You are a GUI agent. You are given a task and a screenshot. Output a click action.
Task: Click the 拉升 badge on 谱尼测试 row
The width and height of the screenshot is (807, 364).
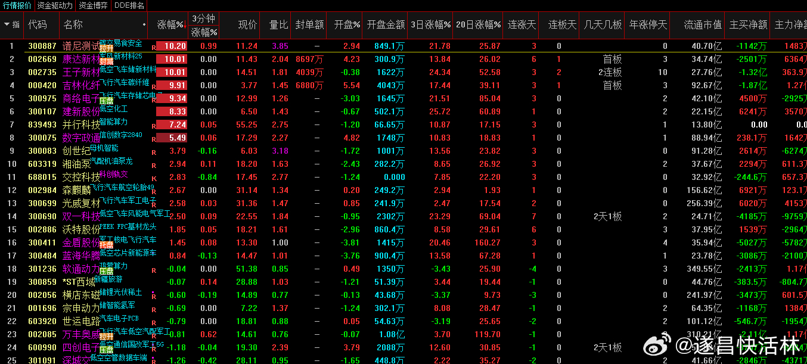tap(106, 48)
